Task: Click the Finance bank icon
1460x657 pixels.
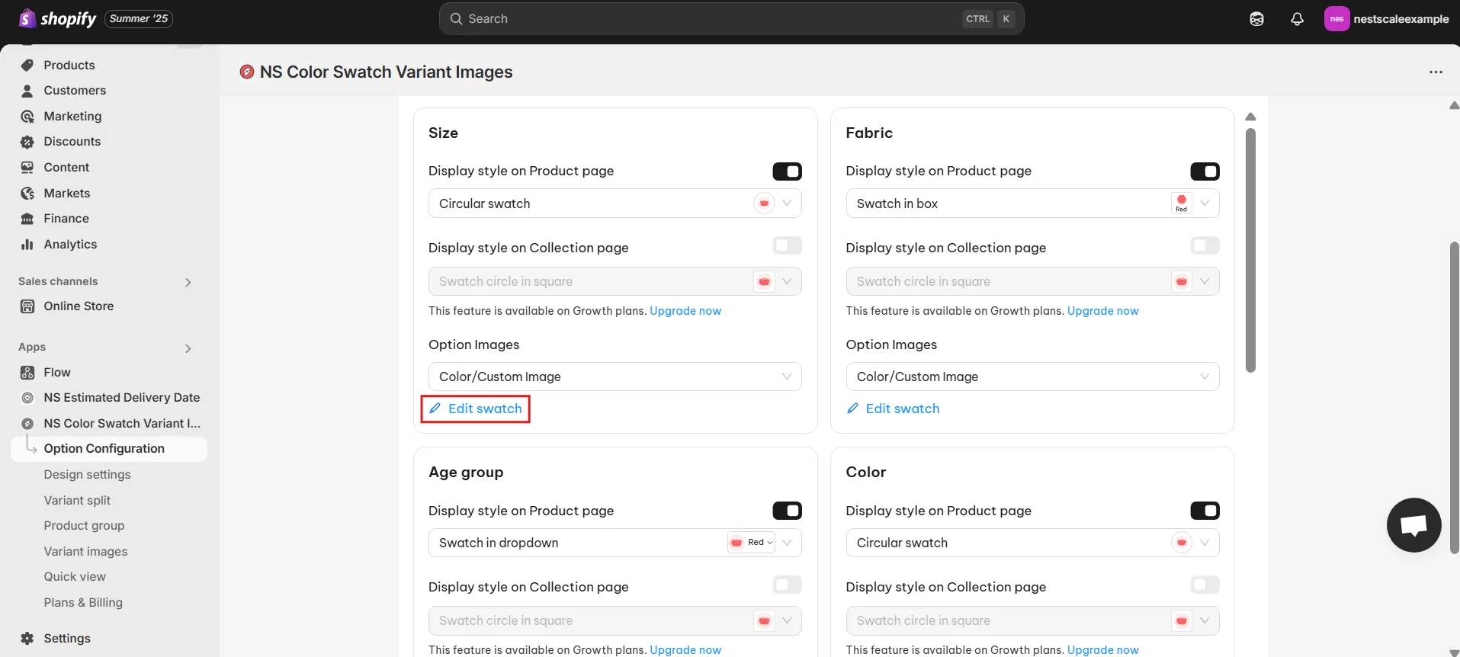Action: [27, 219]
